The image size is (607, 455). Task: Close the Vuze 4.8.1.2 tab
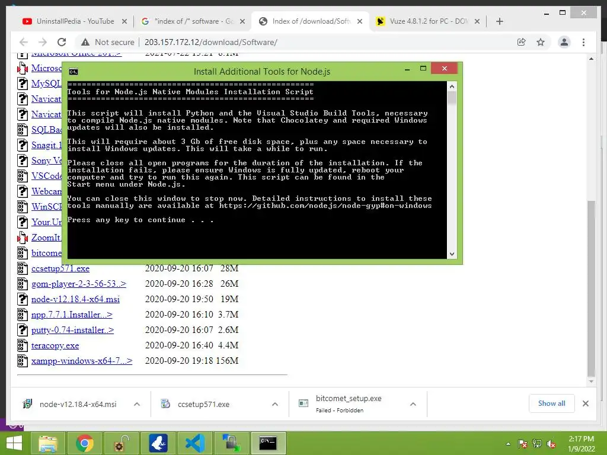coord(477,21)
